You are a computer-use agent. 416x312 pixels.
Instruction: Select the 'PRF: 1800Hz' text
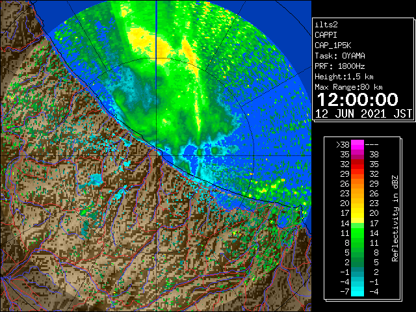pos(340,66)
